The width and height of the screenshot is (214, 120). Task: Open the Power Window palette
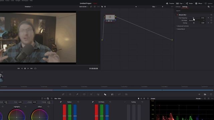point(84,94)
